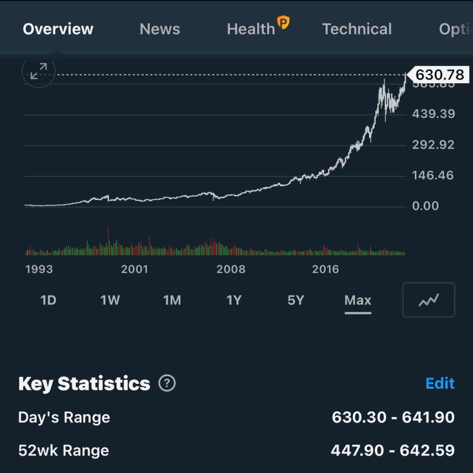Switch chart range to 1Y
The height and width of the screenshot is (473, 473).
tap(234, 300)
